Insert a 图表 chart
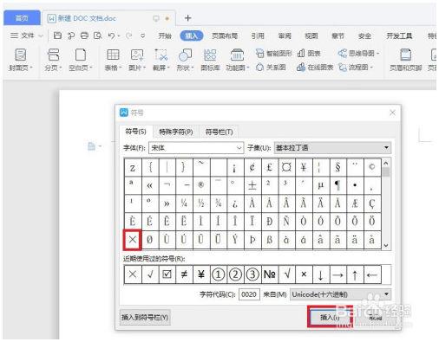439x342 pixels. 309,53
